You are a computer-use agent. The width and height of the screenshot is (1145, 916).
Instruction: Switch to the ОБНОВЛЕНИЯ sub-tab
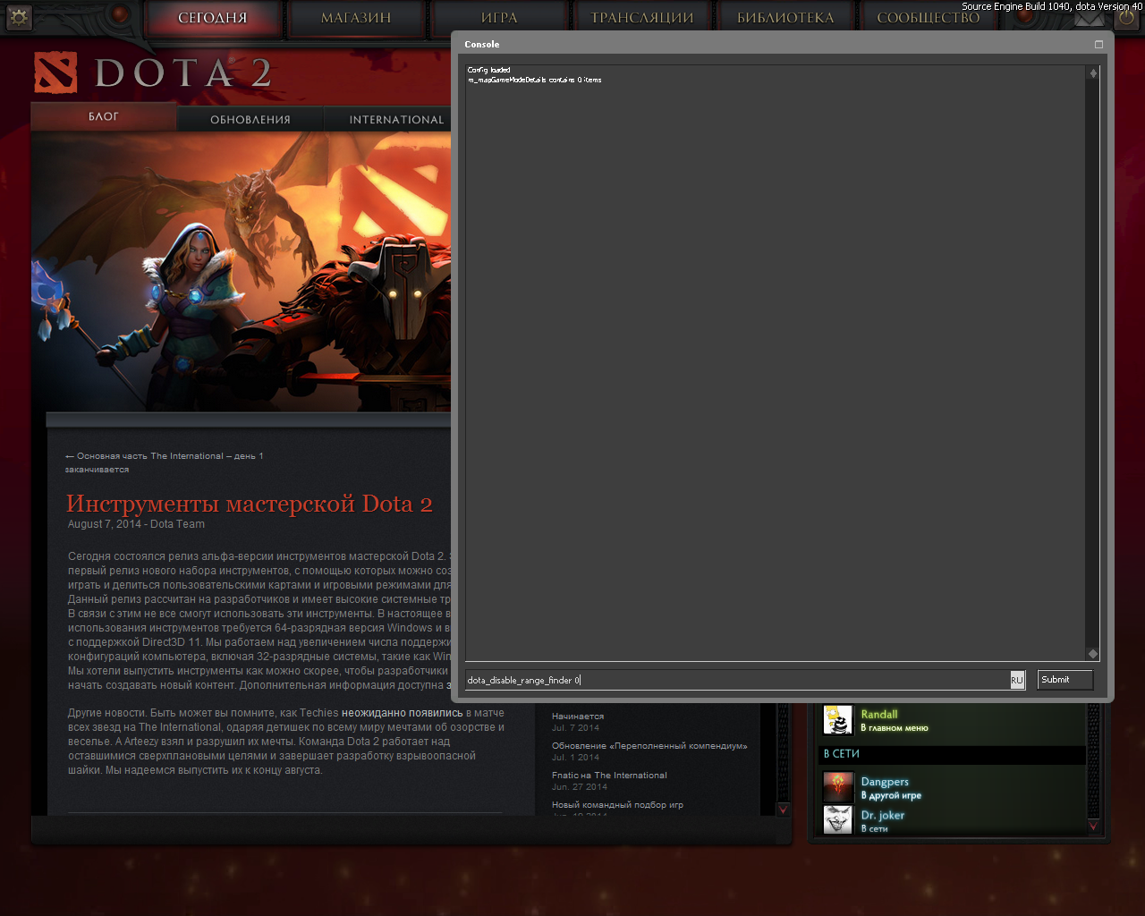click(250, 119)
